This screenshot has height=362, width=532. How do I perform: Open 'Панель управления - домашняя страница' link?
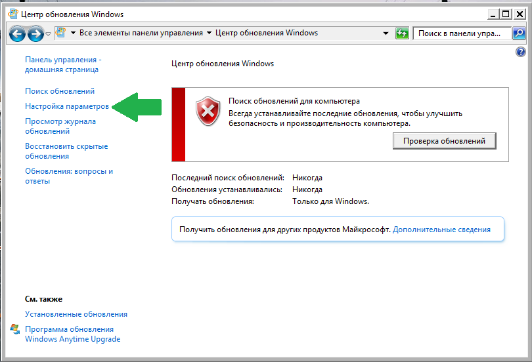point(63,64)
